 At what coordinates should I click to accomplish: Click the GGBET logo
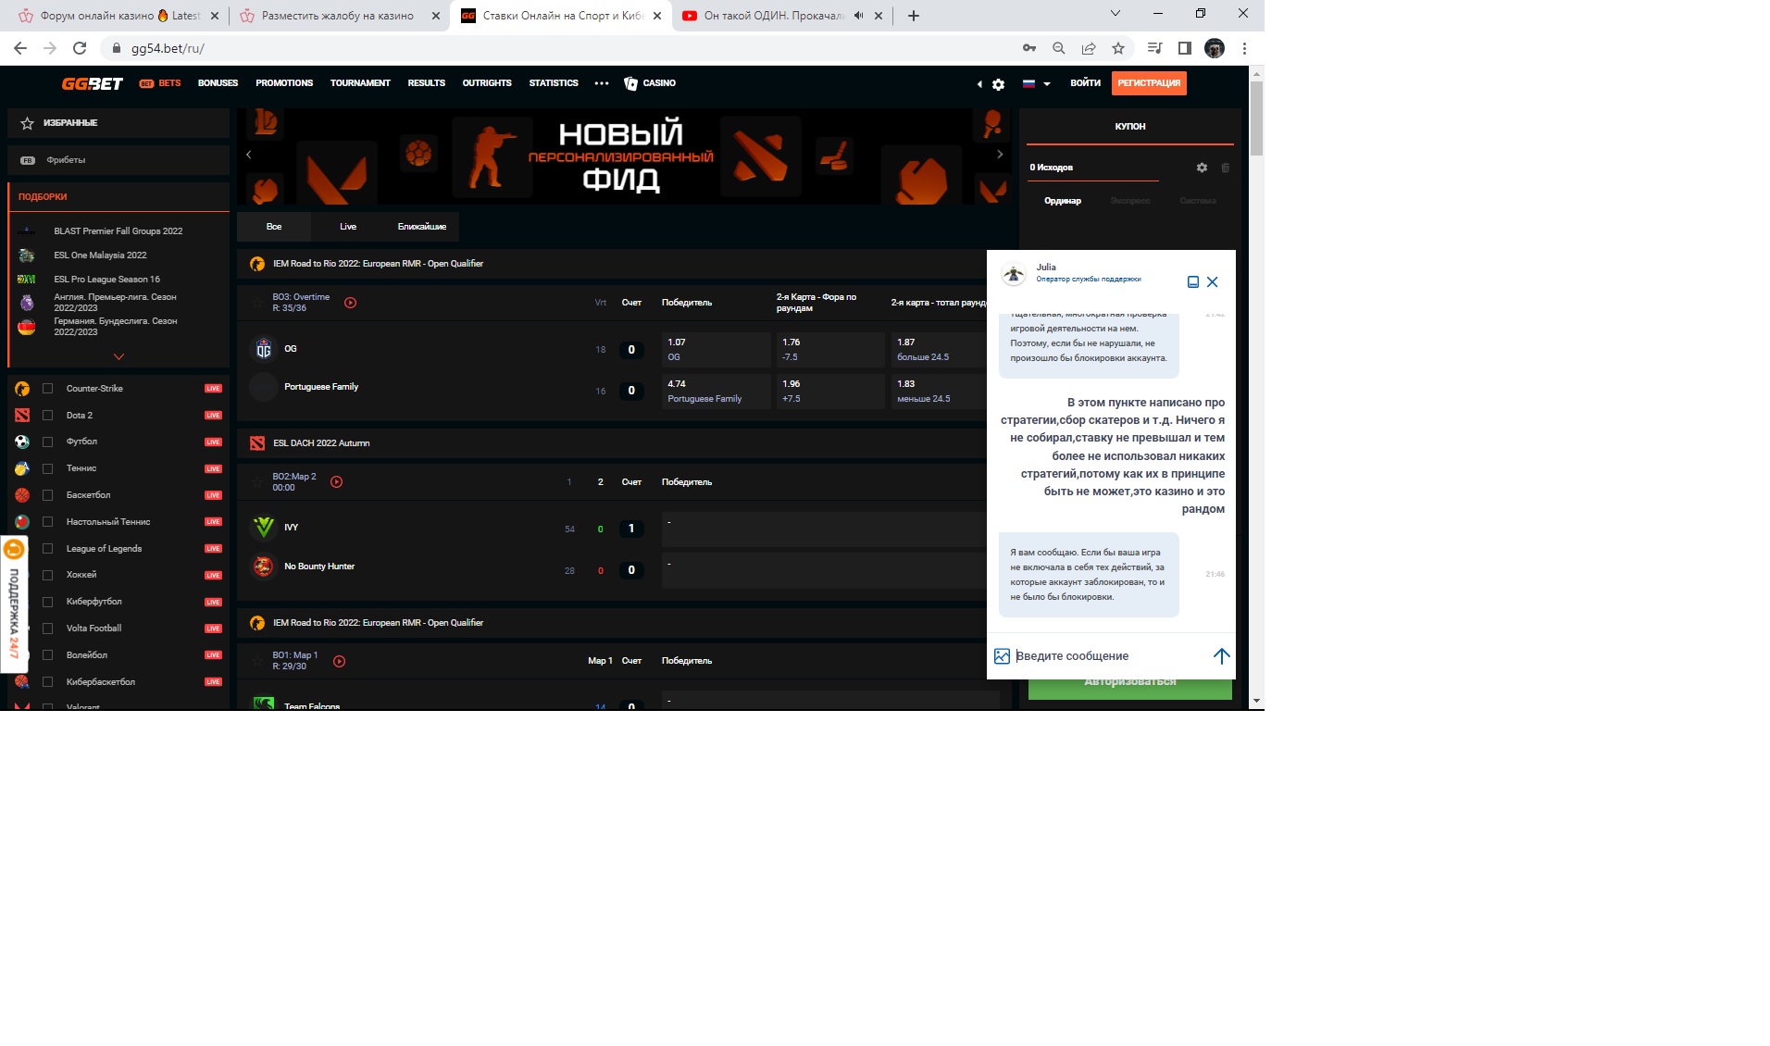point(92,83)
